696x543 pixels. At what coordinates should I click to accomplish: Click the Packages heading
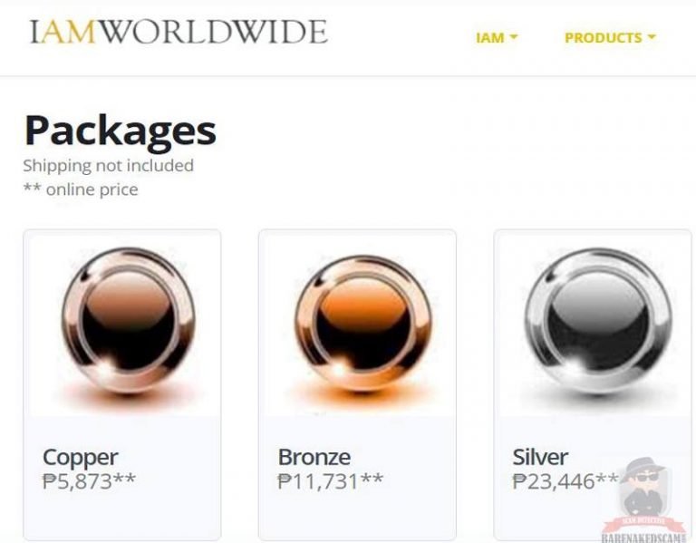click(121, 131)
